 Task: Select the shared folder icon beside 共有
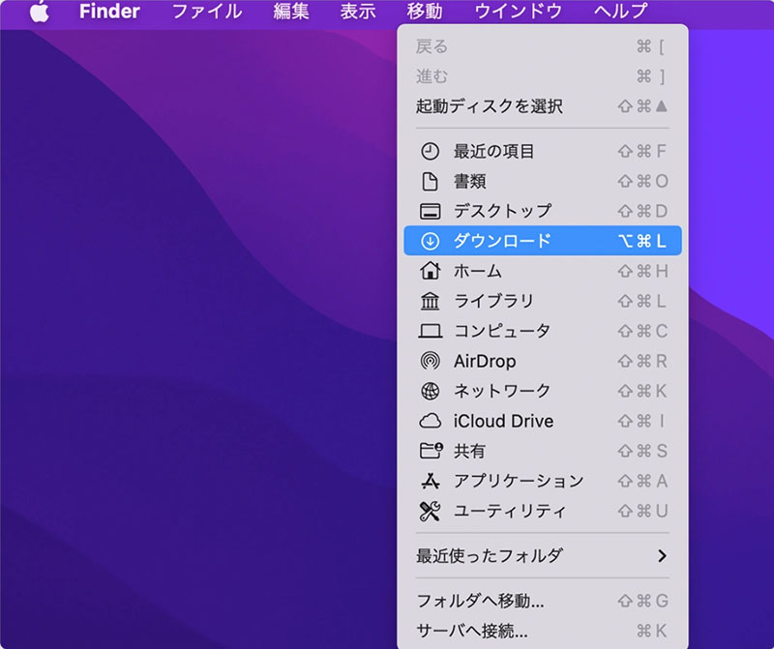[x=430, y=451]
